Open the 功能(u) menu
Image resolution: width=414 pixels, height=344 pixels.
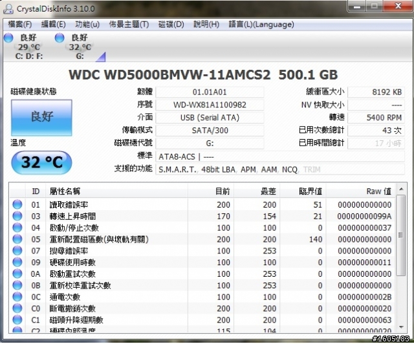(87, 25)
